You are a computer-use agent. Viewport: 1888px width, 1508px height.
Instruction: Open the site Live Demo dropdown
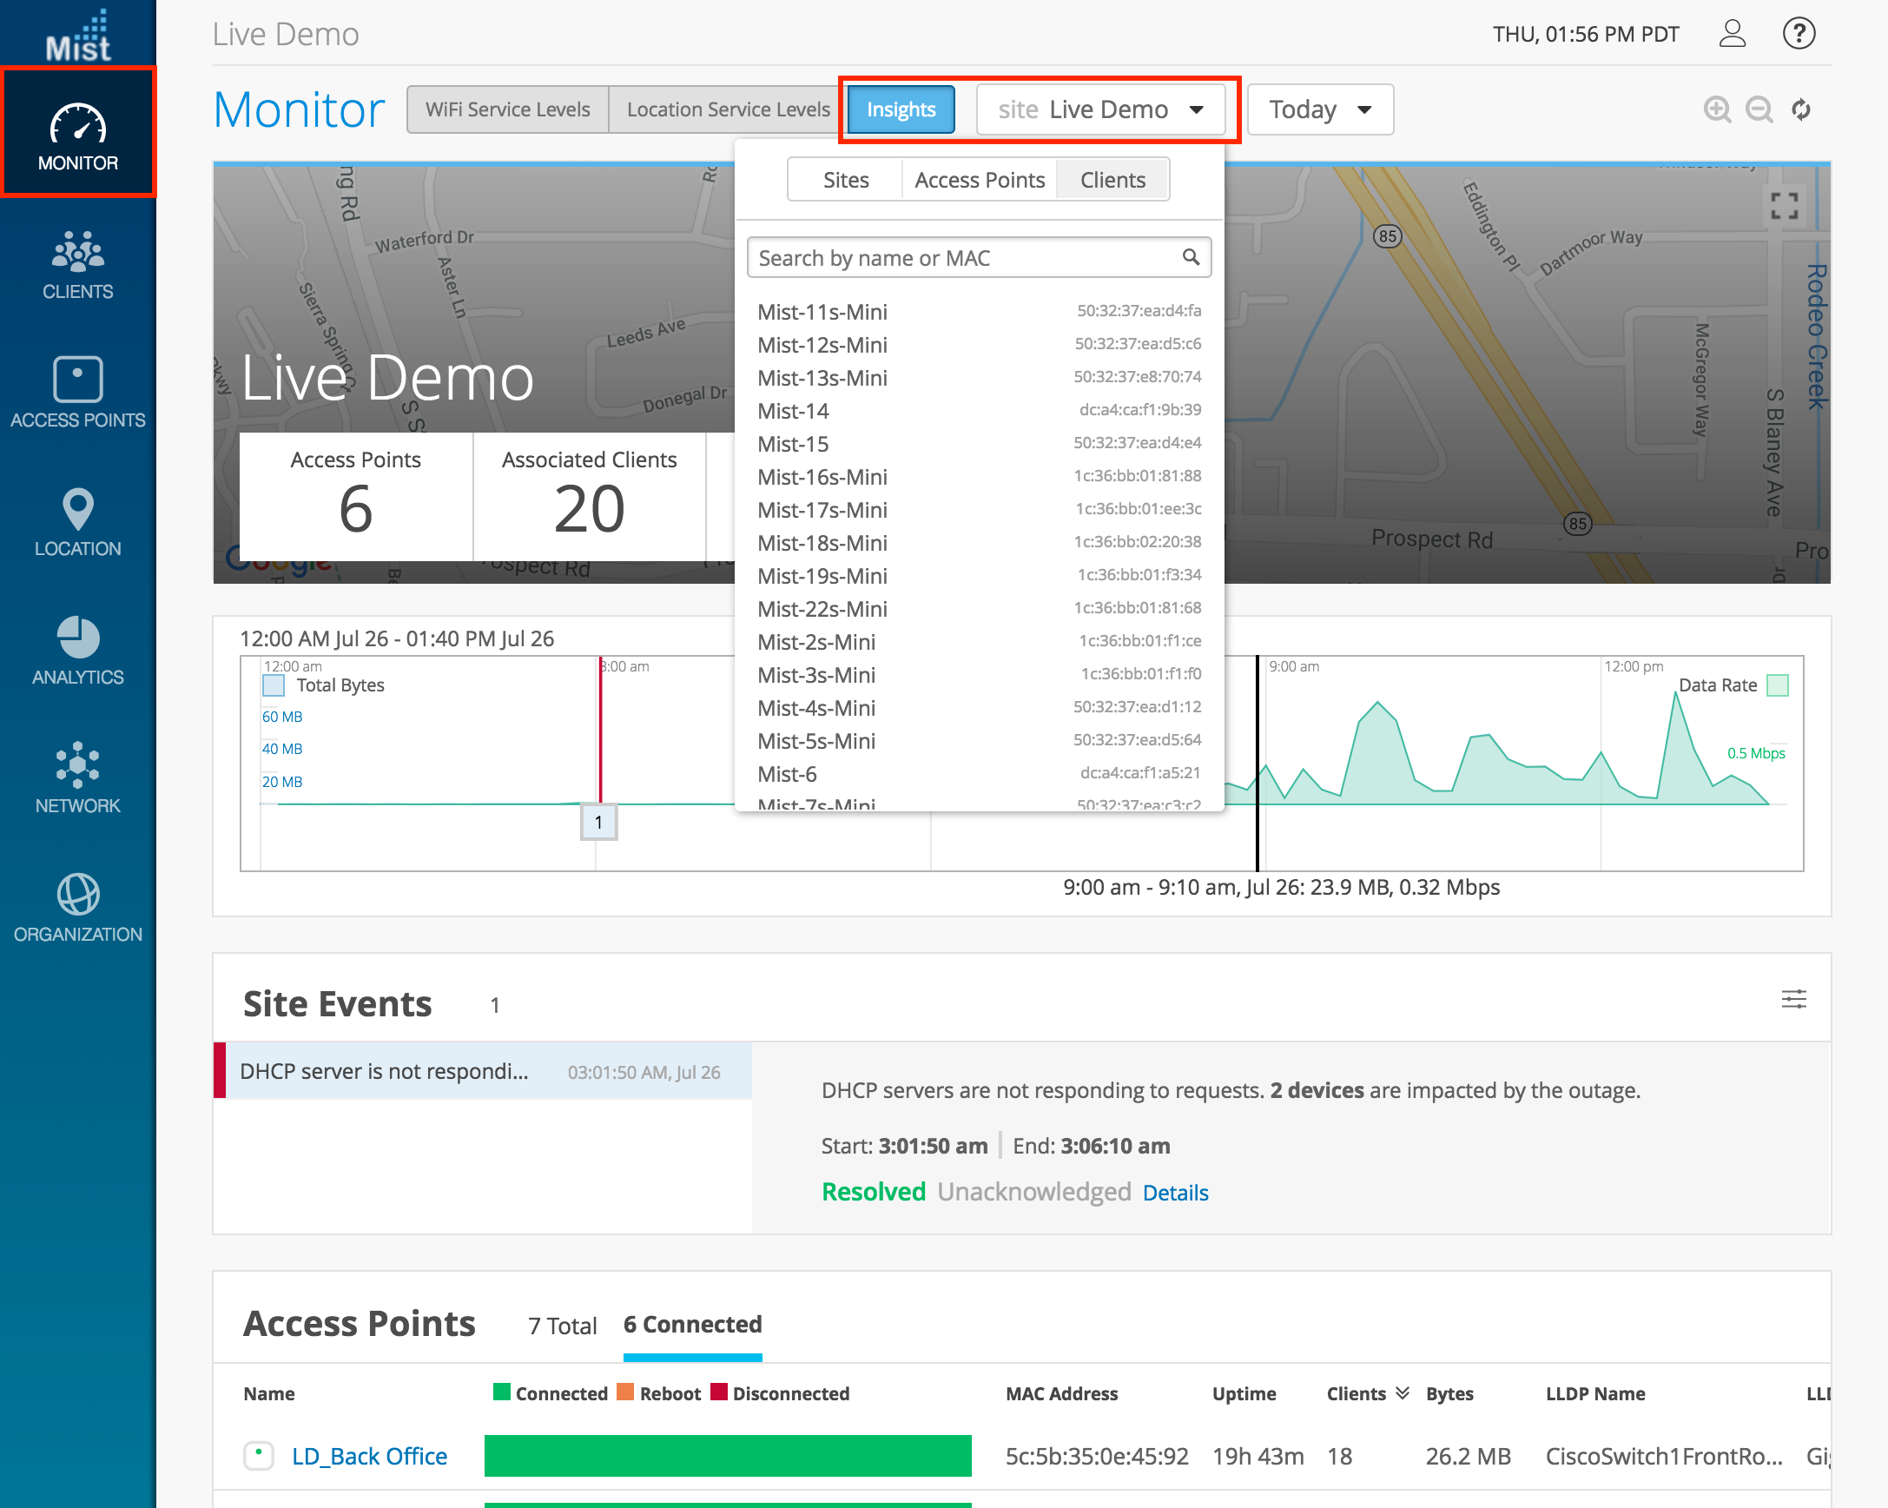[1099, 109]
